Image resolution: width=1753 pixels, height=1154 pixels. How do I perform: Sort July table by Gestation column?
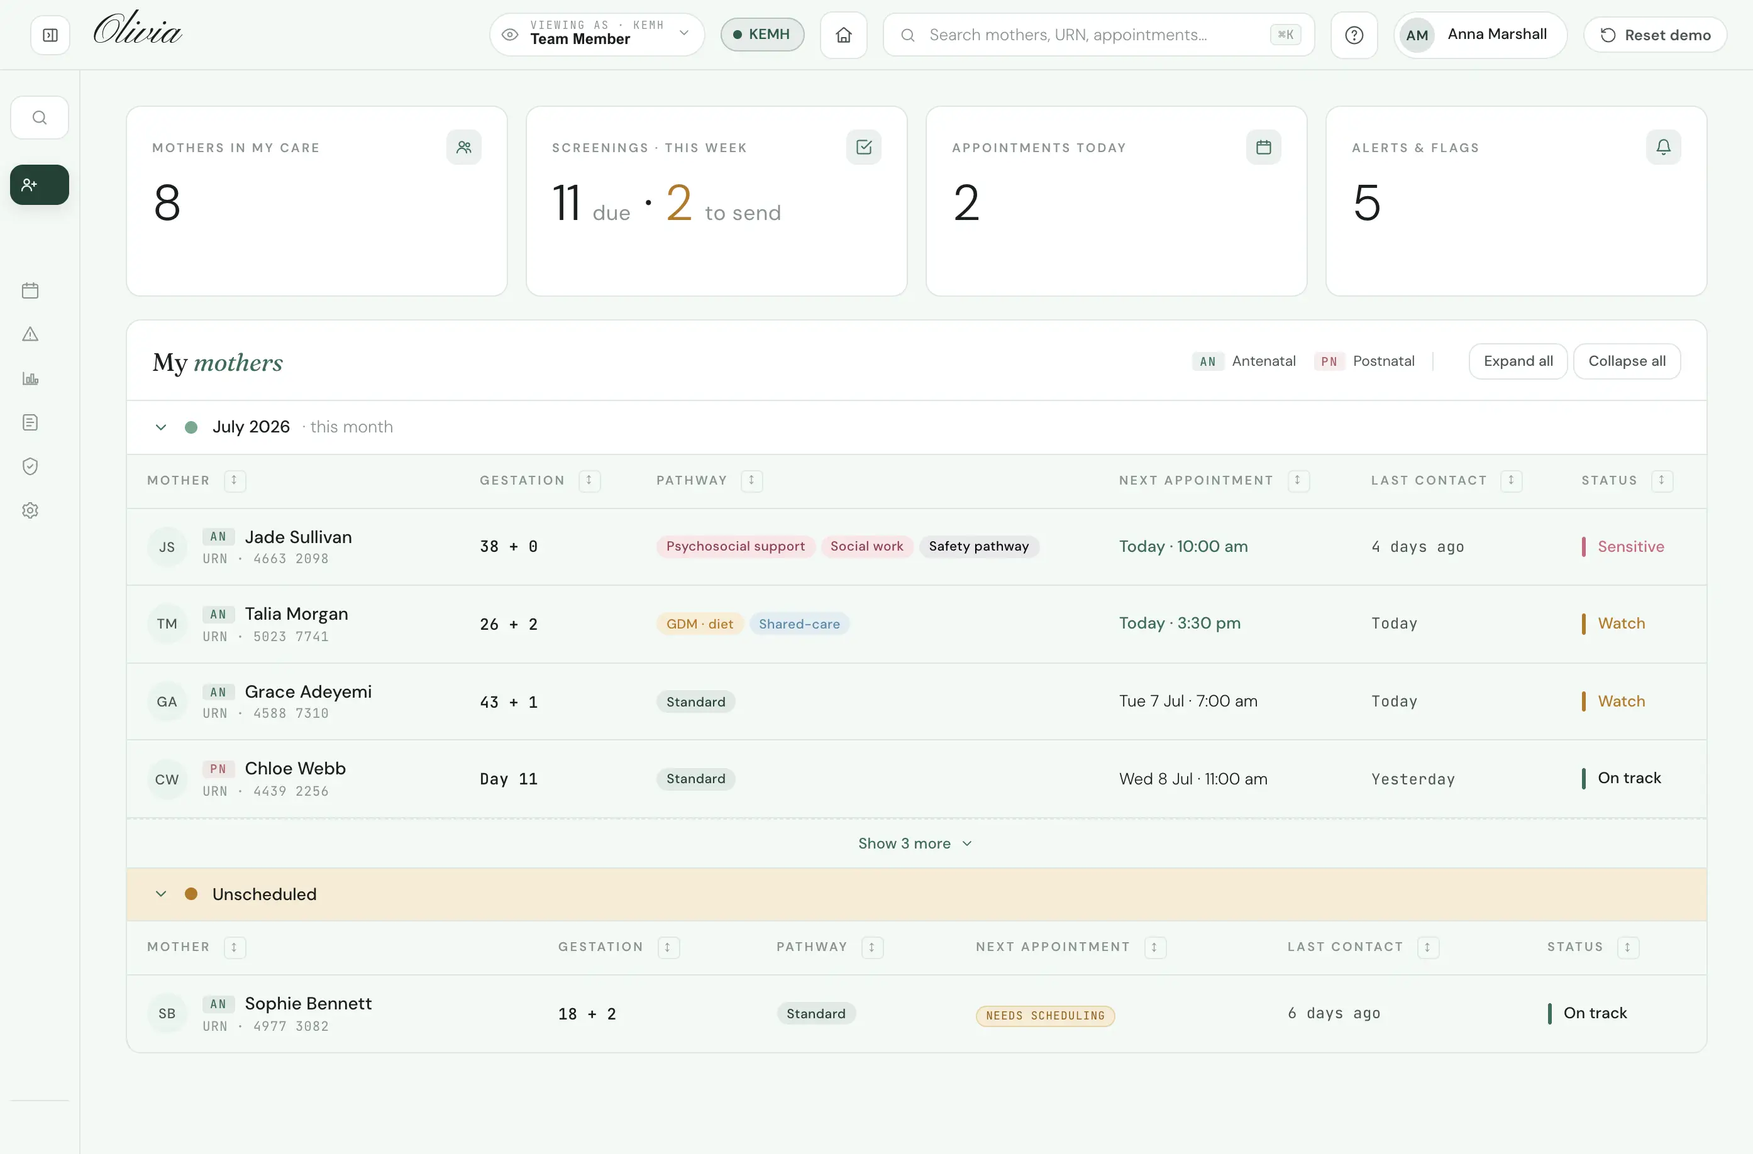pyautogui.click(x=589, y=480)
